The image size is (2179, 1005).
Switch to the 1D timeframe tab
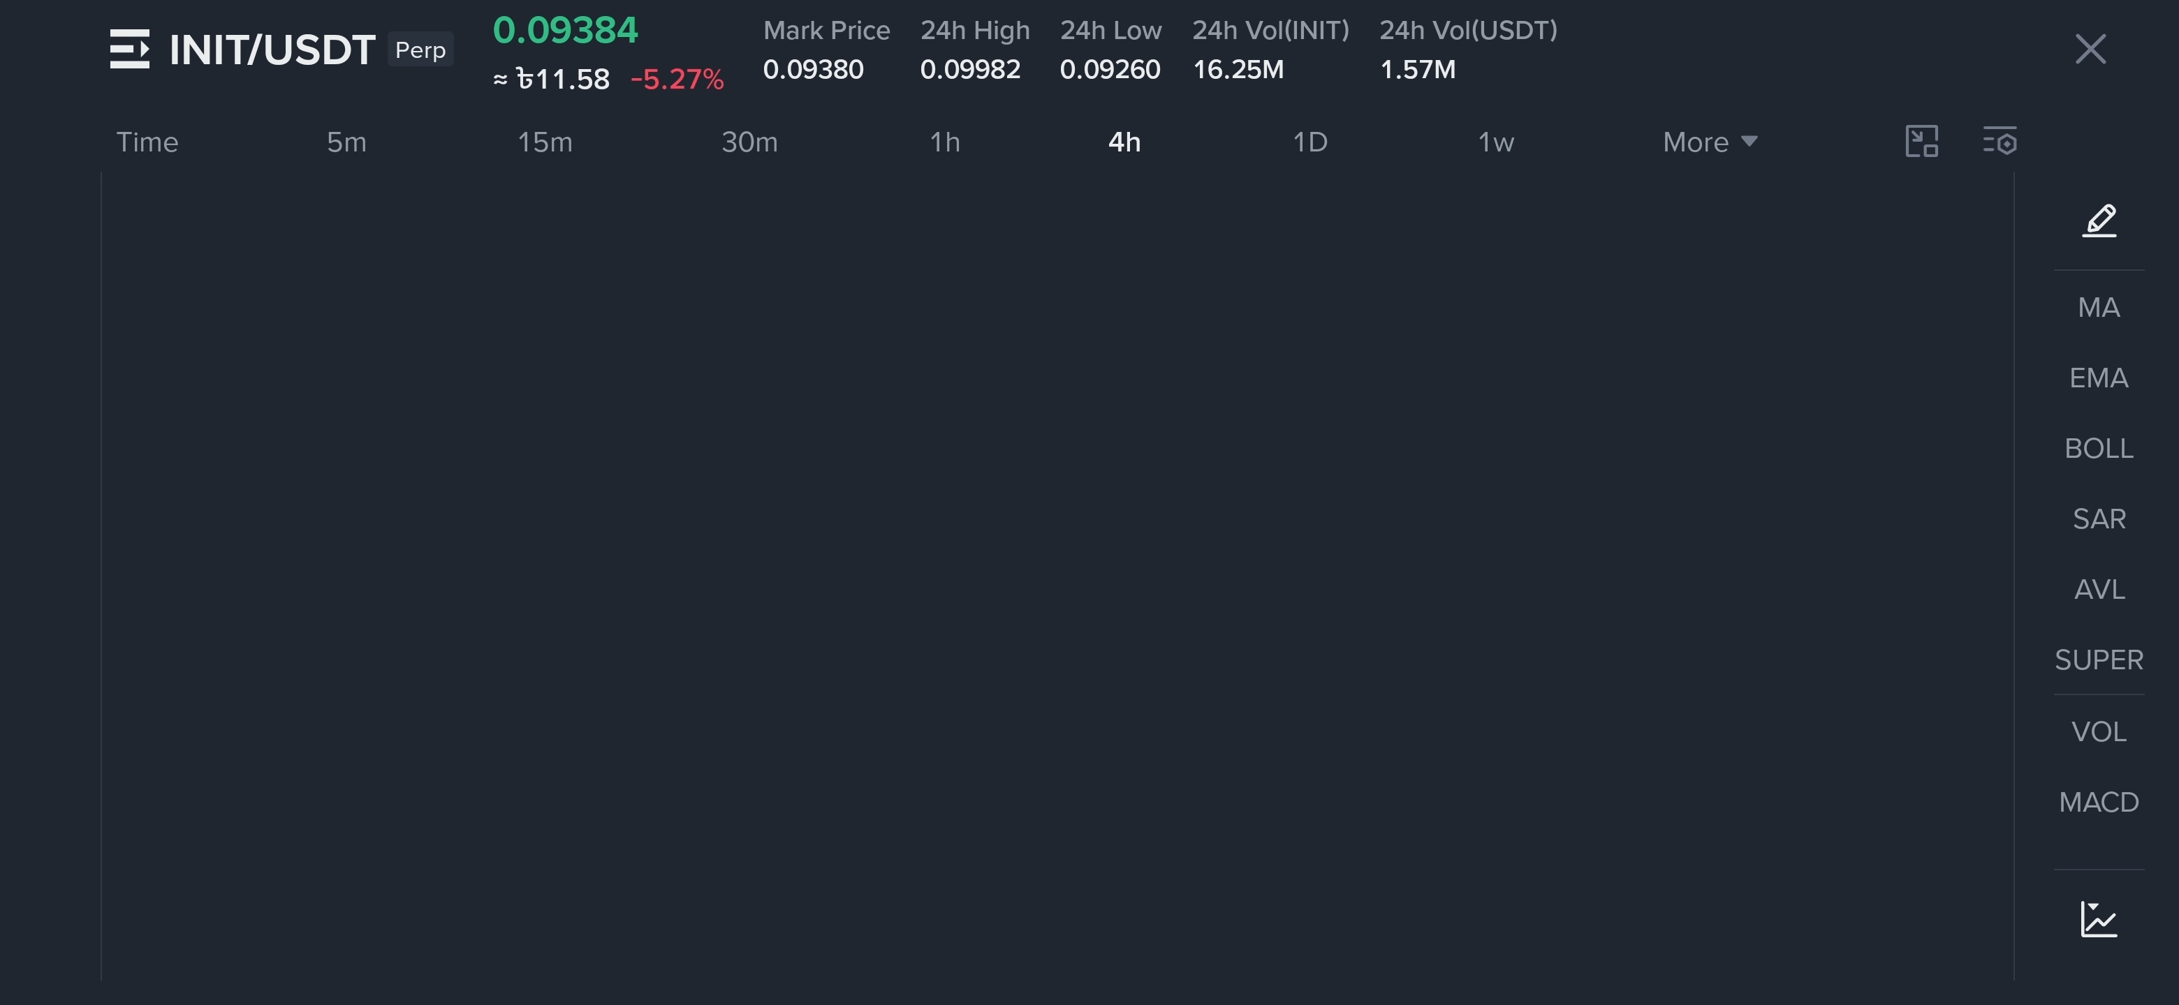click(x=1309, y=142)
